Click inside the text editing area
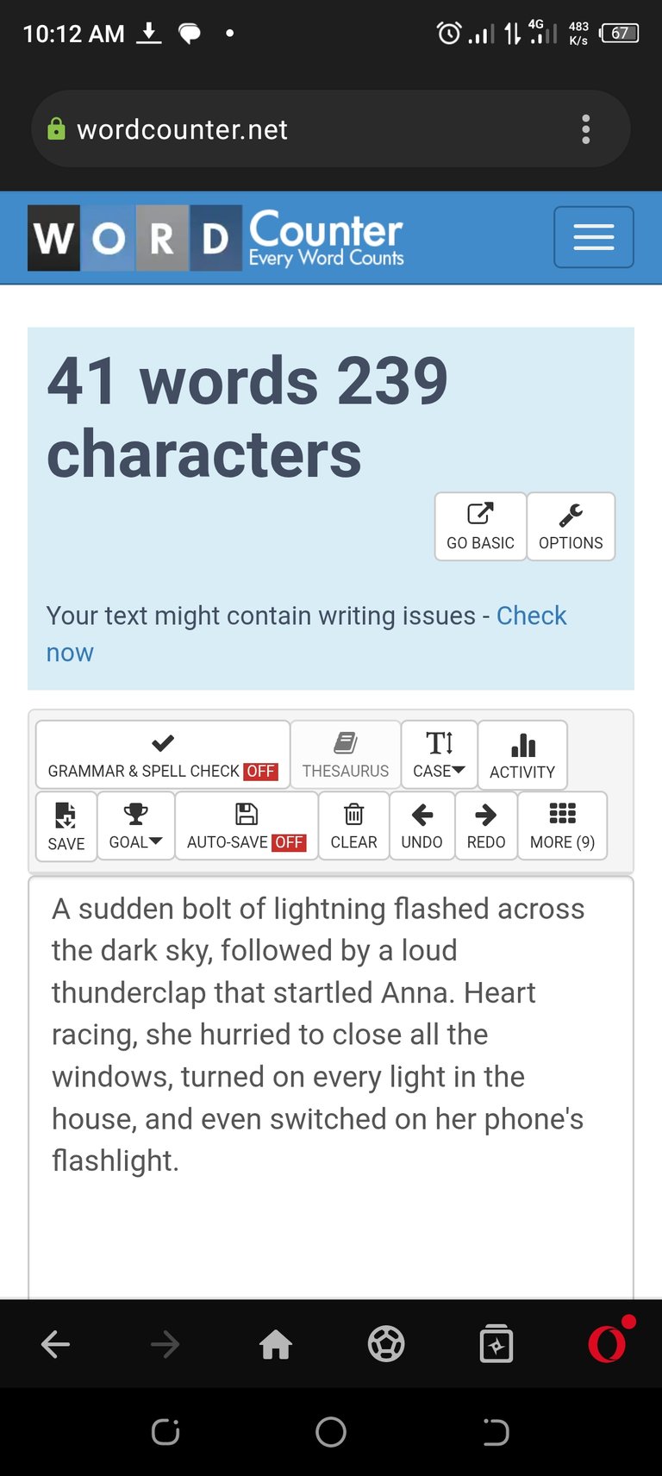The width and height of the screenshot is (662, 1476). [331, 1088]
